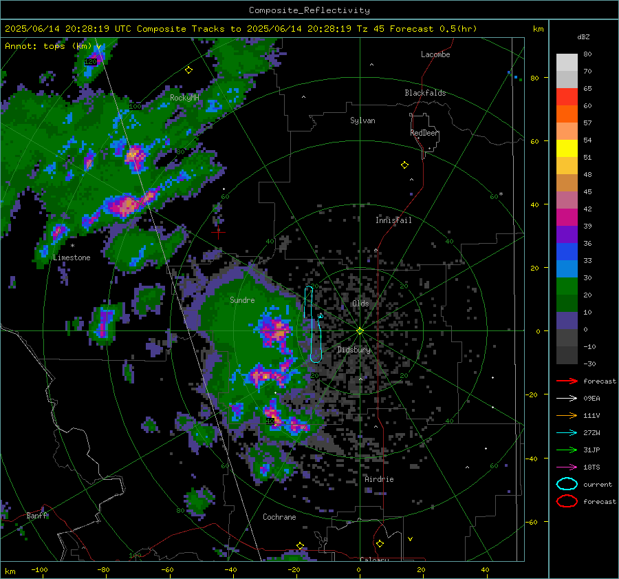Viewport: 619px width, 579px height.
Task: Click the bright green 30 dBZ color swatch
Action: tap(567, 286)
